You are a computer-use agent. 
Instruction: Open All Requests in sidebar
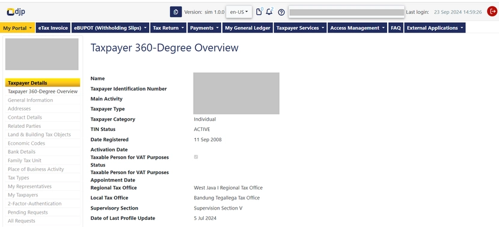pos(43,221)
